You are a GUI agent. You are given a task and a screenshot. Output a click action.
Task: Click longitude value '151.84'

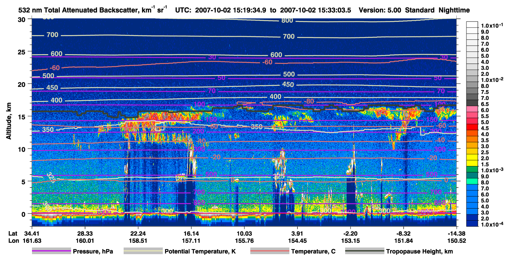tap(404, 241)
